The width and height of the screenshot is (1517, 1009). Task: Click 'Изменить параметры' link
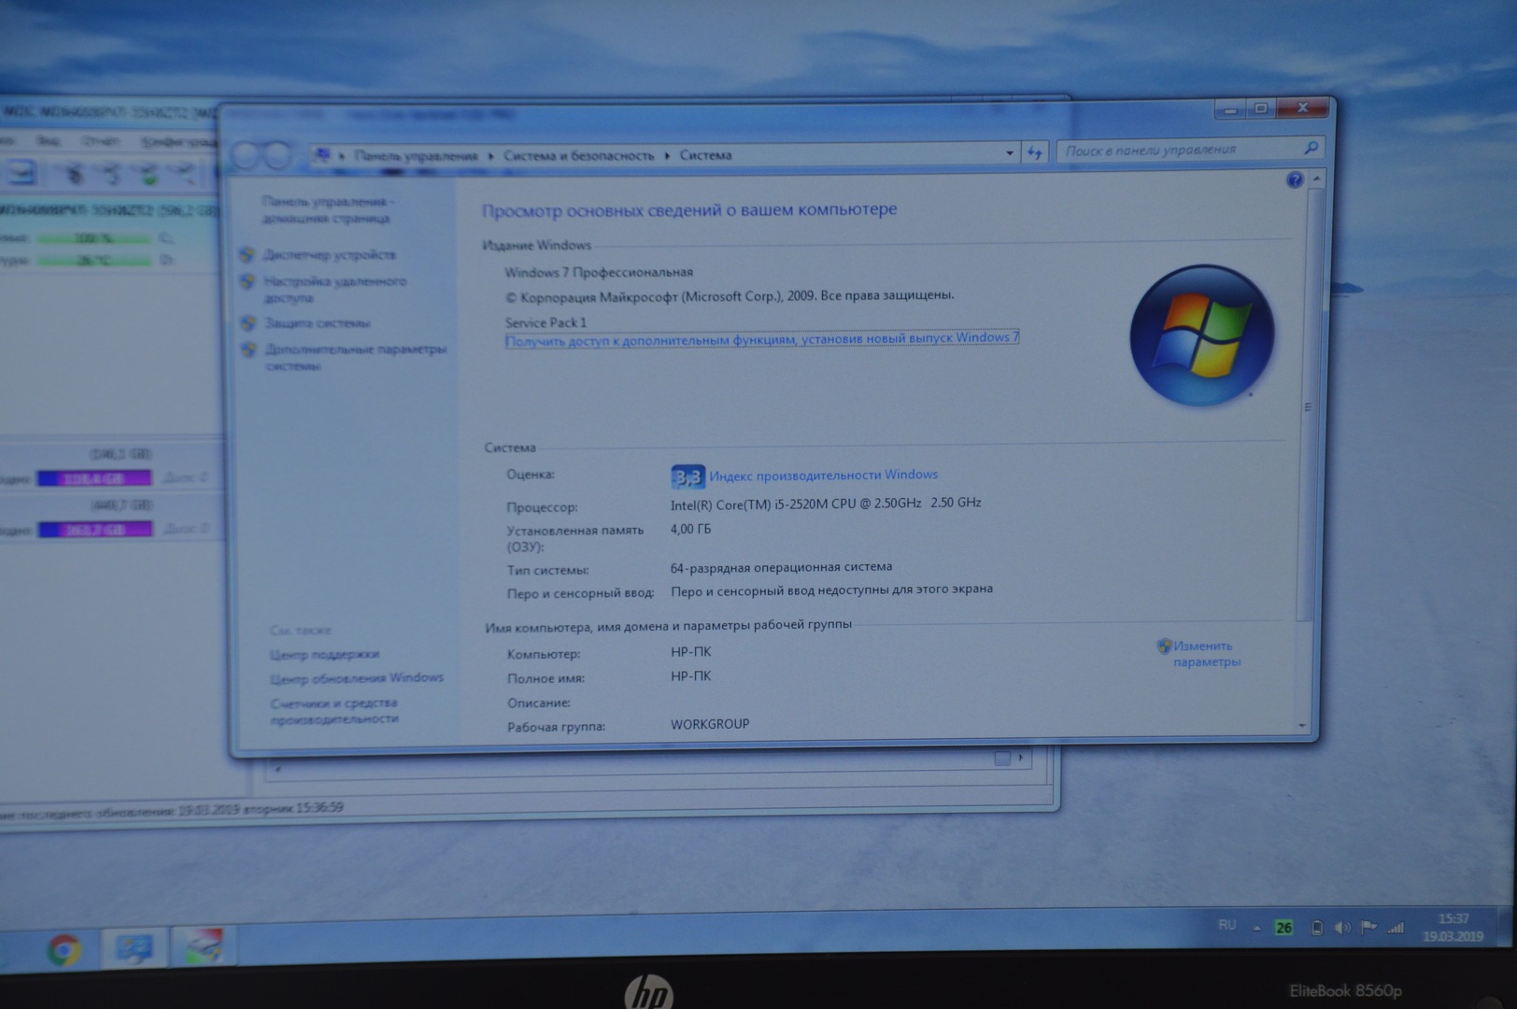coord(1207,653)
